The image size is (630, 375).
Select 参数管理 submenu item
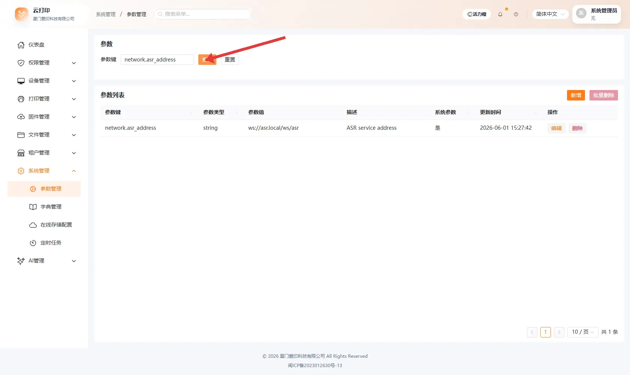[x=44, y=189]
